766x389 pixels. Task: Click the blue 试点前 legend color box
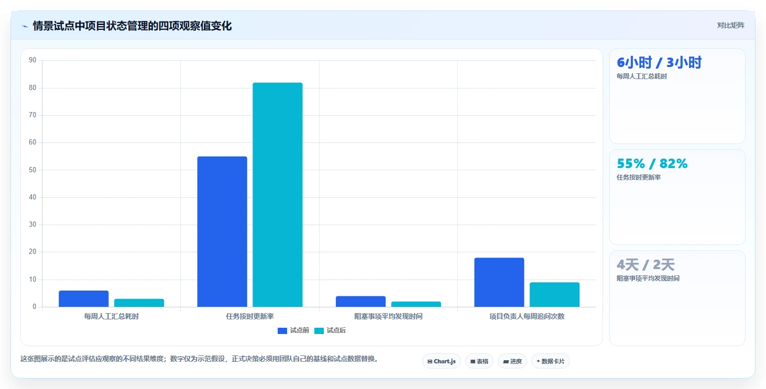282,330
